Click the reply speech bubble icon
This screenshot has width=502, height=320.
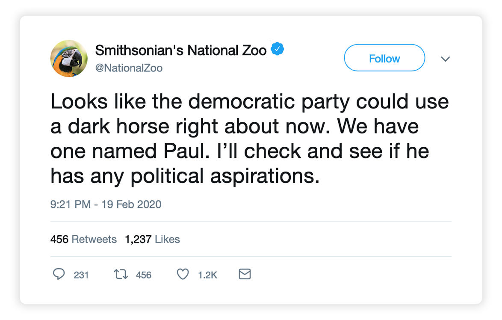coord(59,274)
